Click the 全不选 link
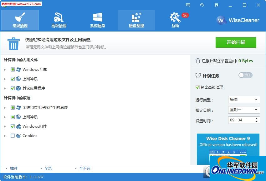This screenshot has height=181, width=266. point(85,168)
